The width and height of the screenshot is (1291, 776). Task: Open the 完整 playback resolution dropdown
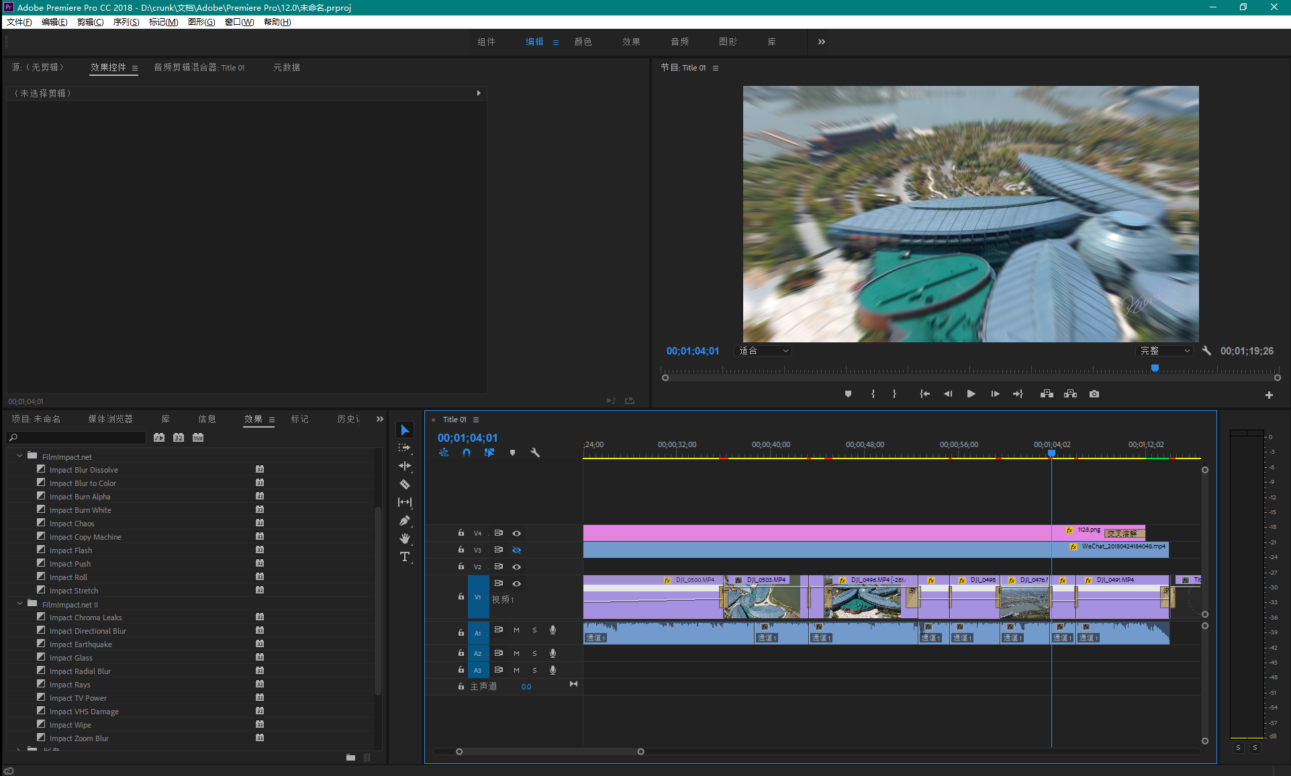click(x=1165, y=351)
